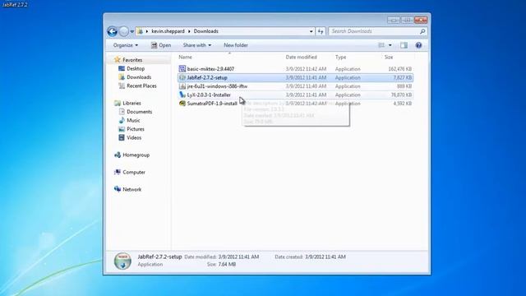Click the JabRef installer thumbnail in details pane
The height and width of the screenshot is (296, 526).
122,261
